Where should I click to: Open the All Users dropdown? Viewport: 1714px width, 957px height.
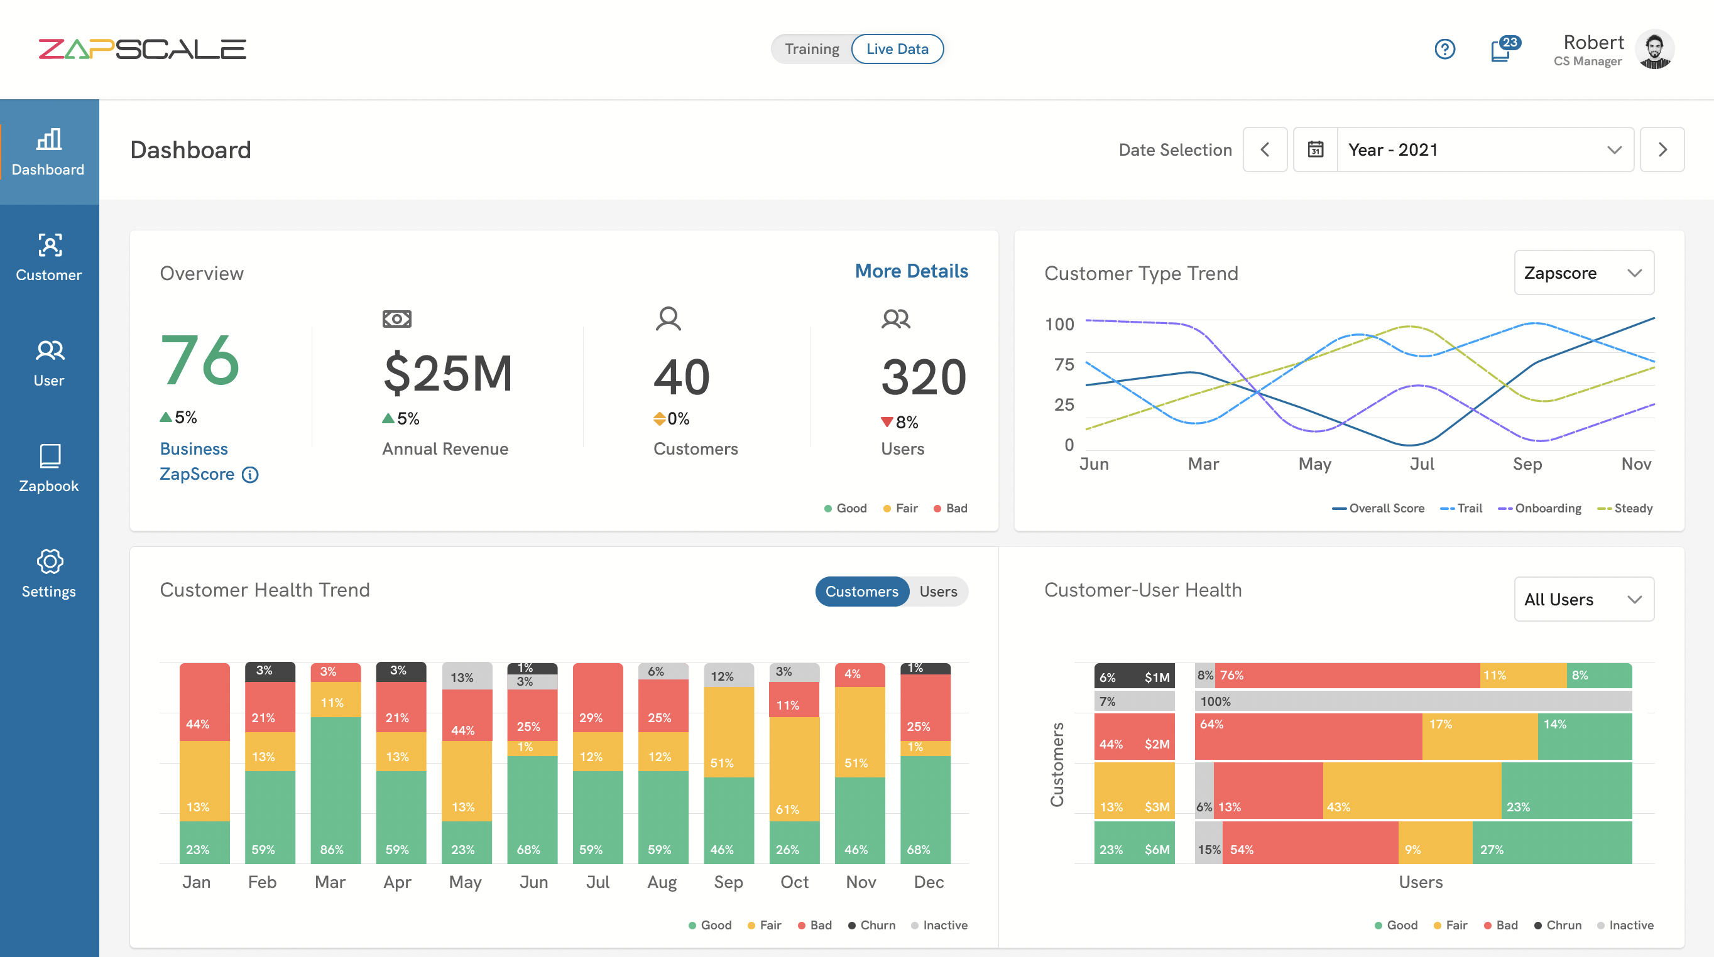[1583, 599]
